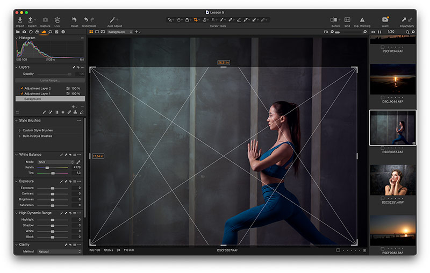The width and height of the screenshot is (430, 273).
Task: Adjust the Kelvin white balance slider
Action: [47, 168]
